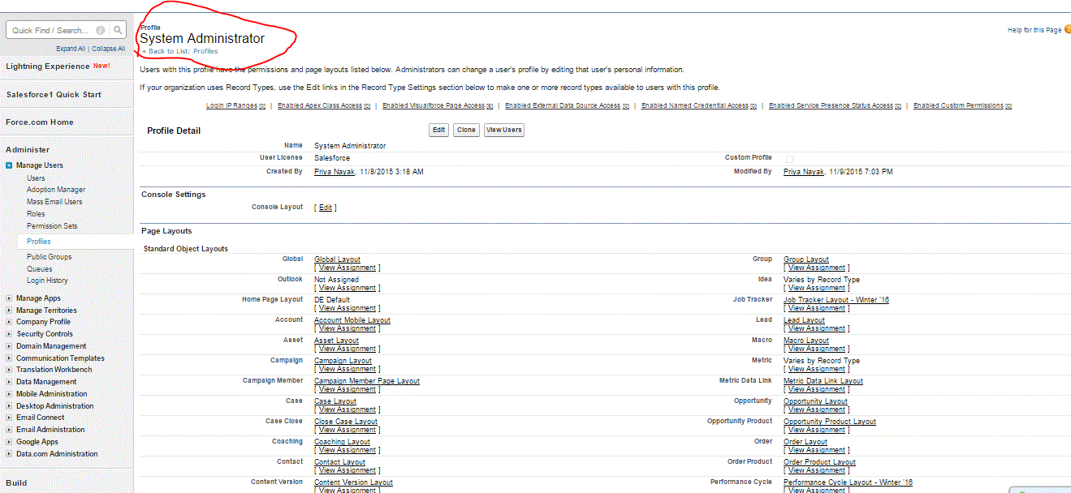The height and width of the screenshot is (493, 1071).
Task: Open the Global Layout link
Action: coord(337,259)
